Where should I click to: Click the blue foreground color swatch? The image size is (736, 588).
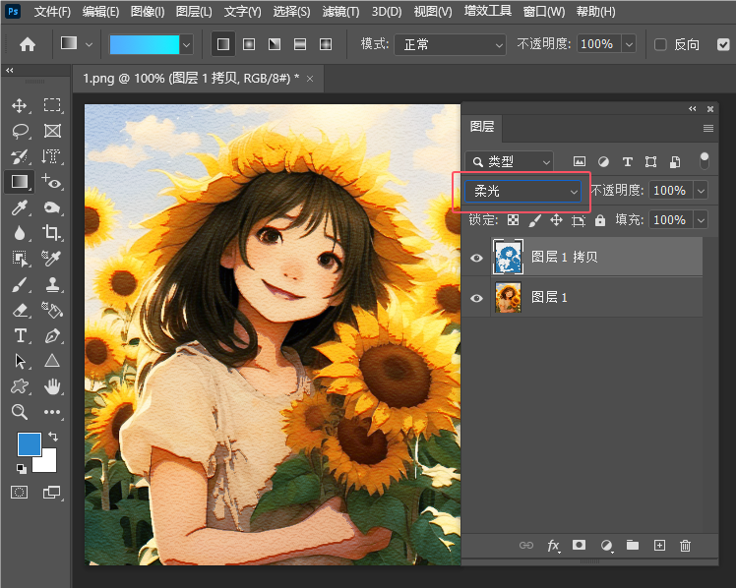[30, 444]
